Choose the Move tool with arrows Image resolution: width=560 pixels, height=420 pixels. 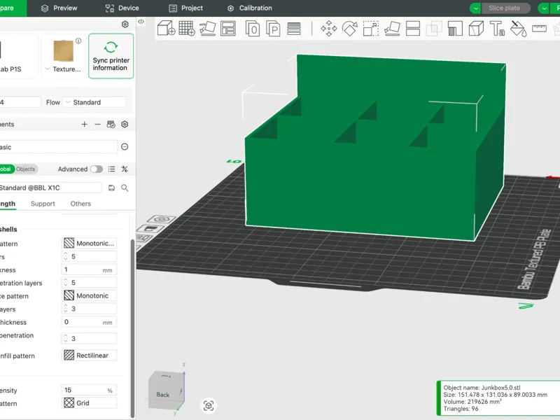(328, 28)
